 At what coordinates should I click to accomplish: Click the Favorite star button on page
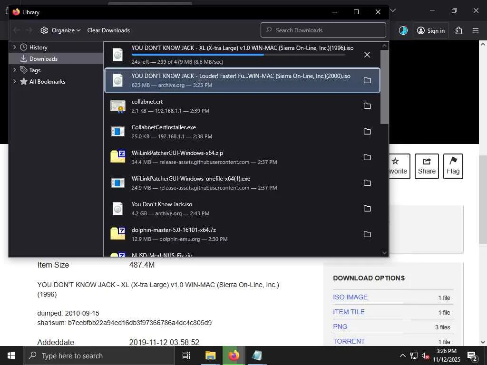pyautogui.click(x=399, y=166)
